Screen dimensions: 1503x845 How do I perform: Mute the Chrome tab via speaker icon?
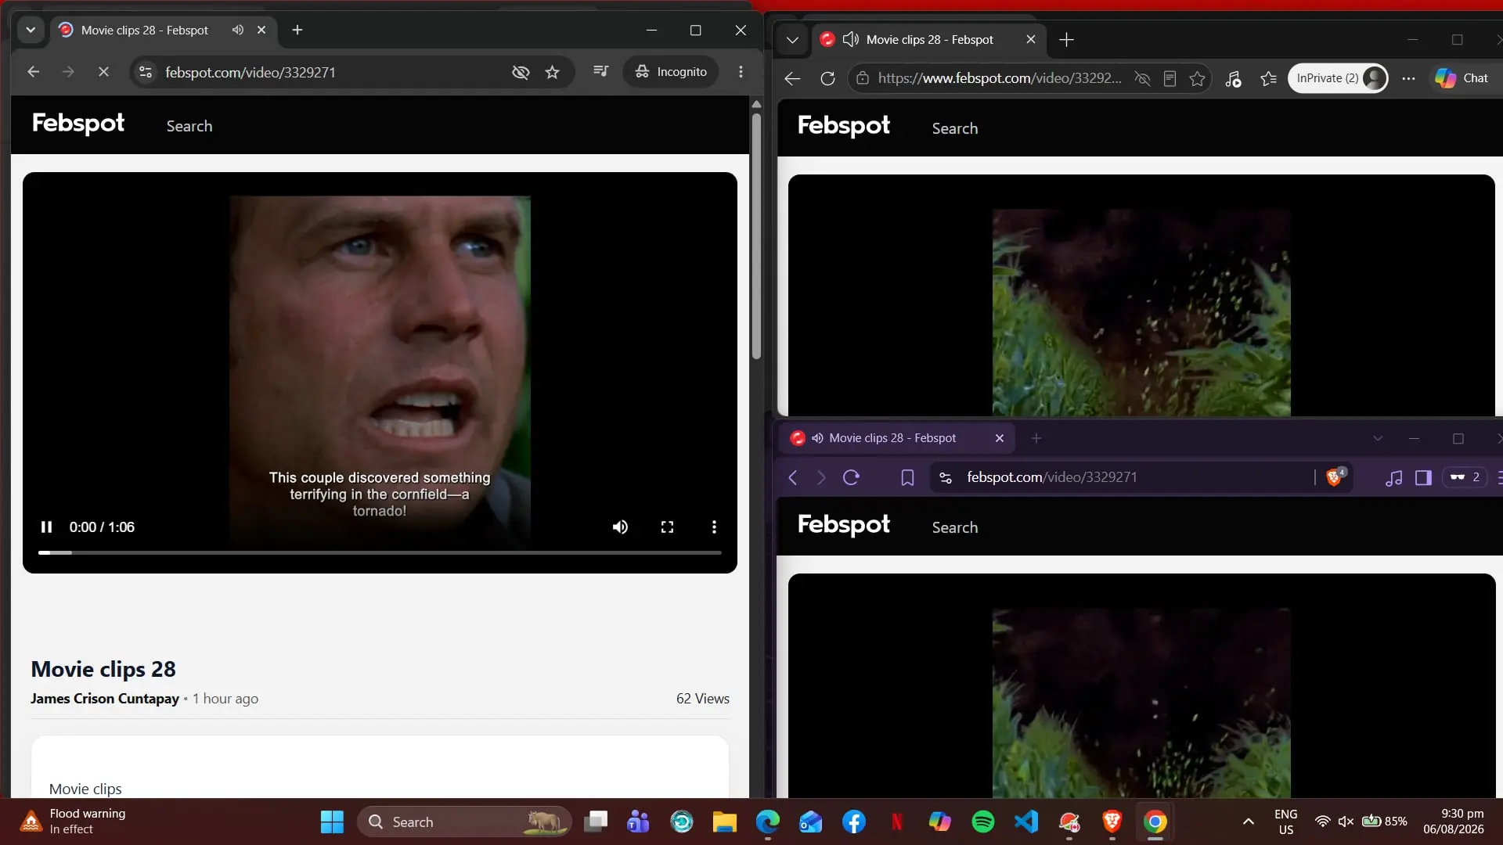point(238,31)
